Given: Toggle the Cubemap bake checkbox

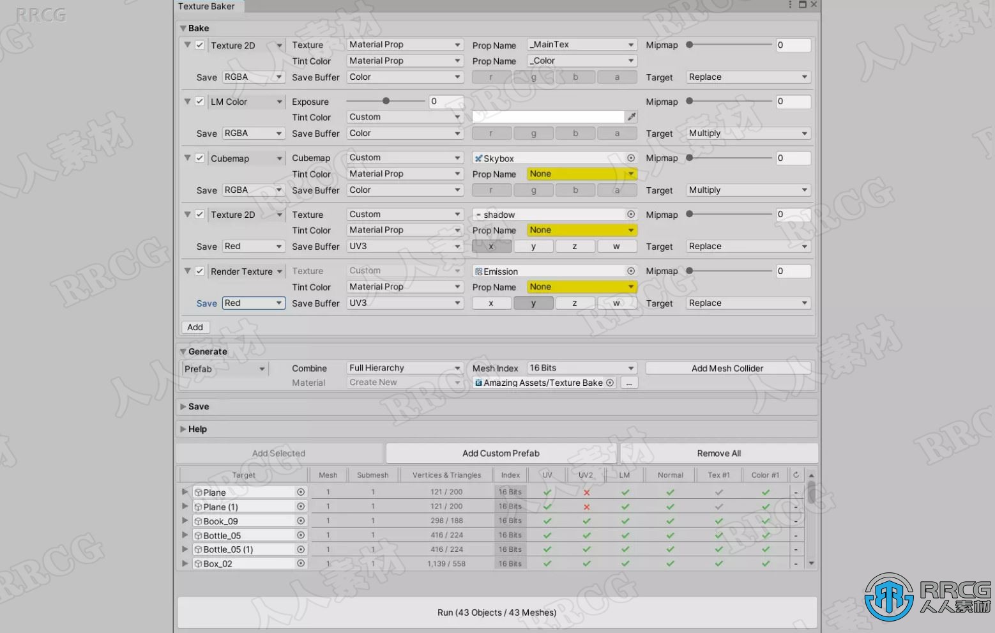Looking at the screenshot, I should pyautogui.click(x=200, y=158).
